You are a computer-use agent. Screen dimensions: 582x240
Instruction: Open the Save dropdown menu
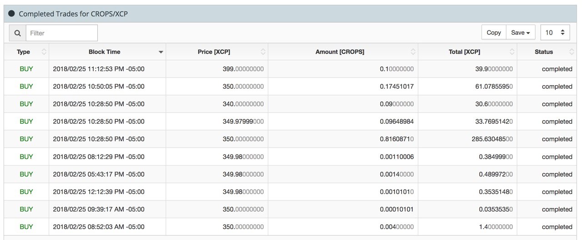521,32
